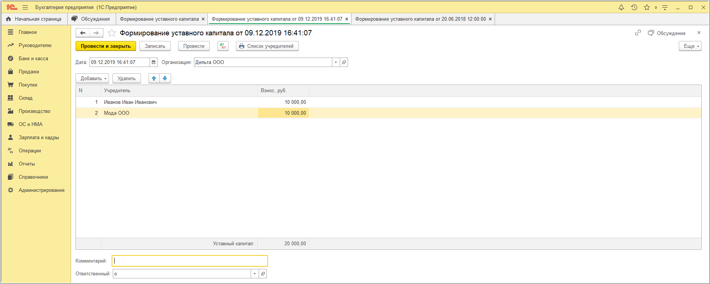710x284 pixels.
Task: Click into the Комментарий input field
Action: (x=190, y=261)
